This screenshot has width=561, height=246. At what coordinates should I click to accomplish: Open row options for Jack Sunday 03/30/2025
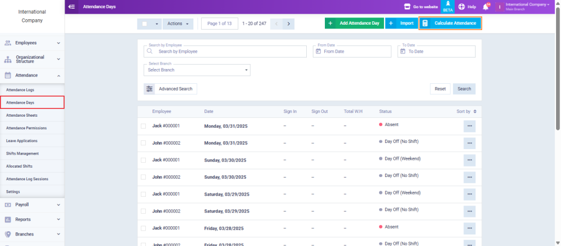pos(470,160)
